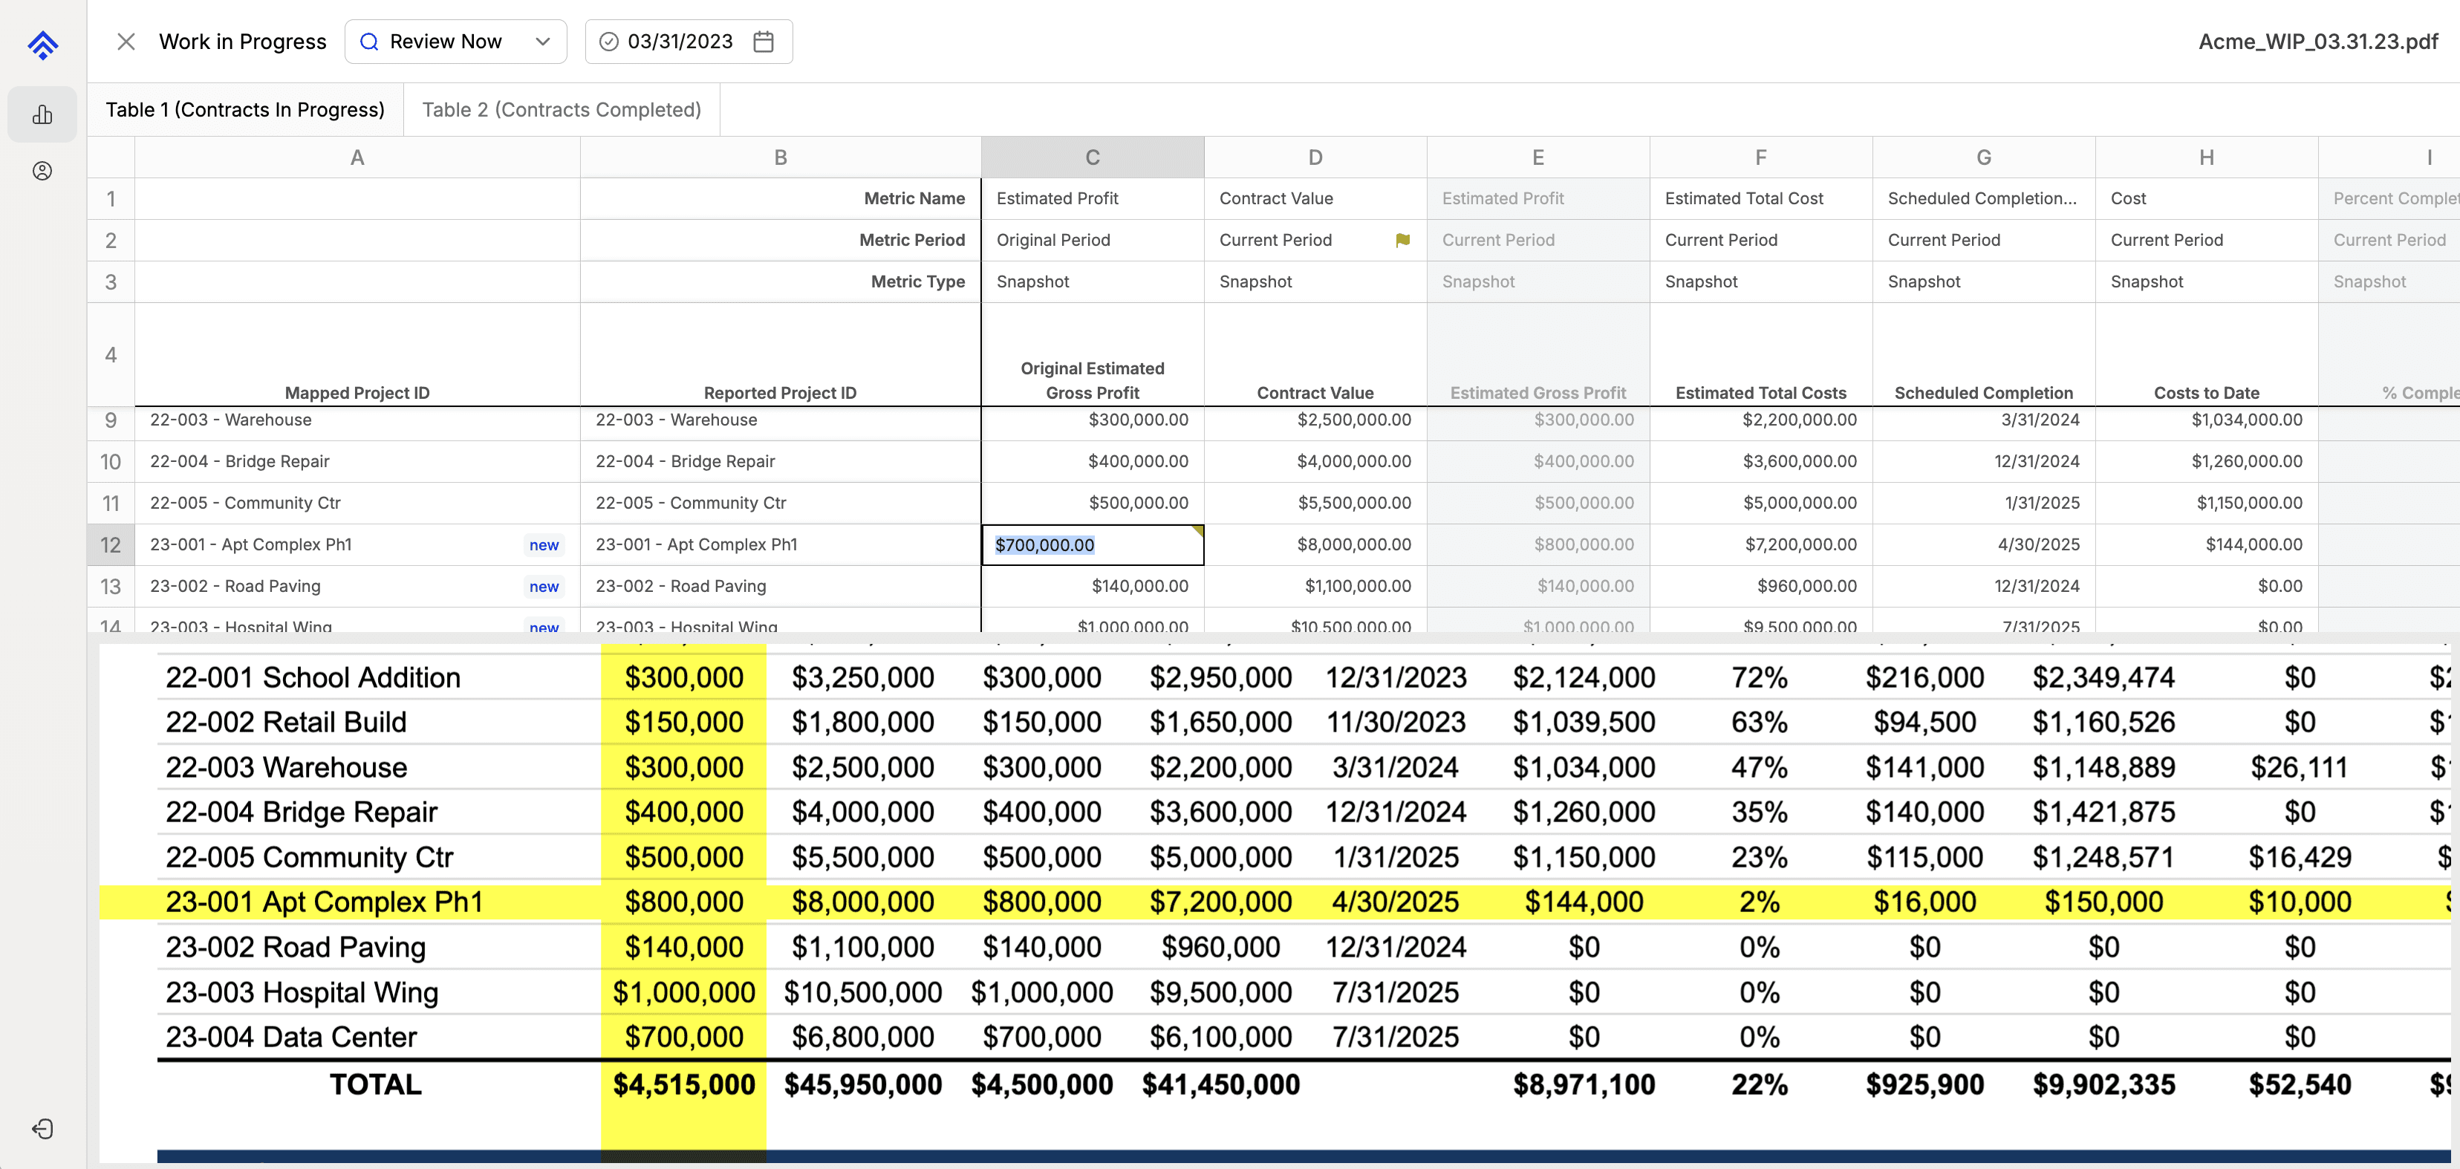Screen dimensions: 2460x1169
Task: Click the 'Work in Progress' title
Action: click(x=243, y=42)
